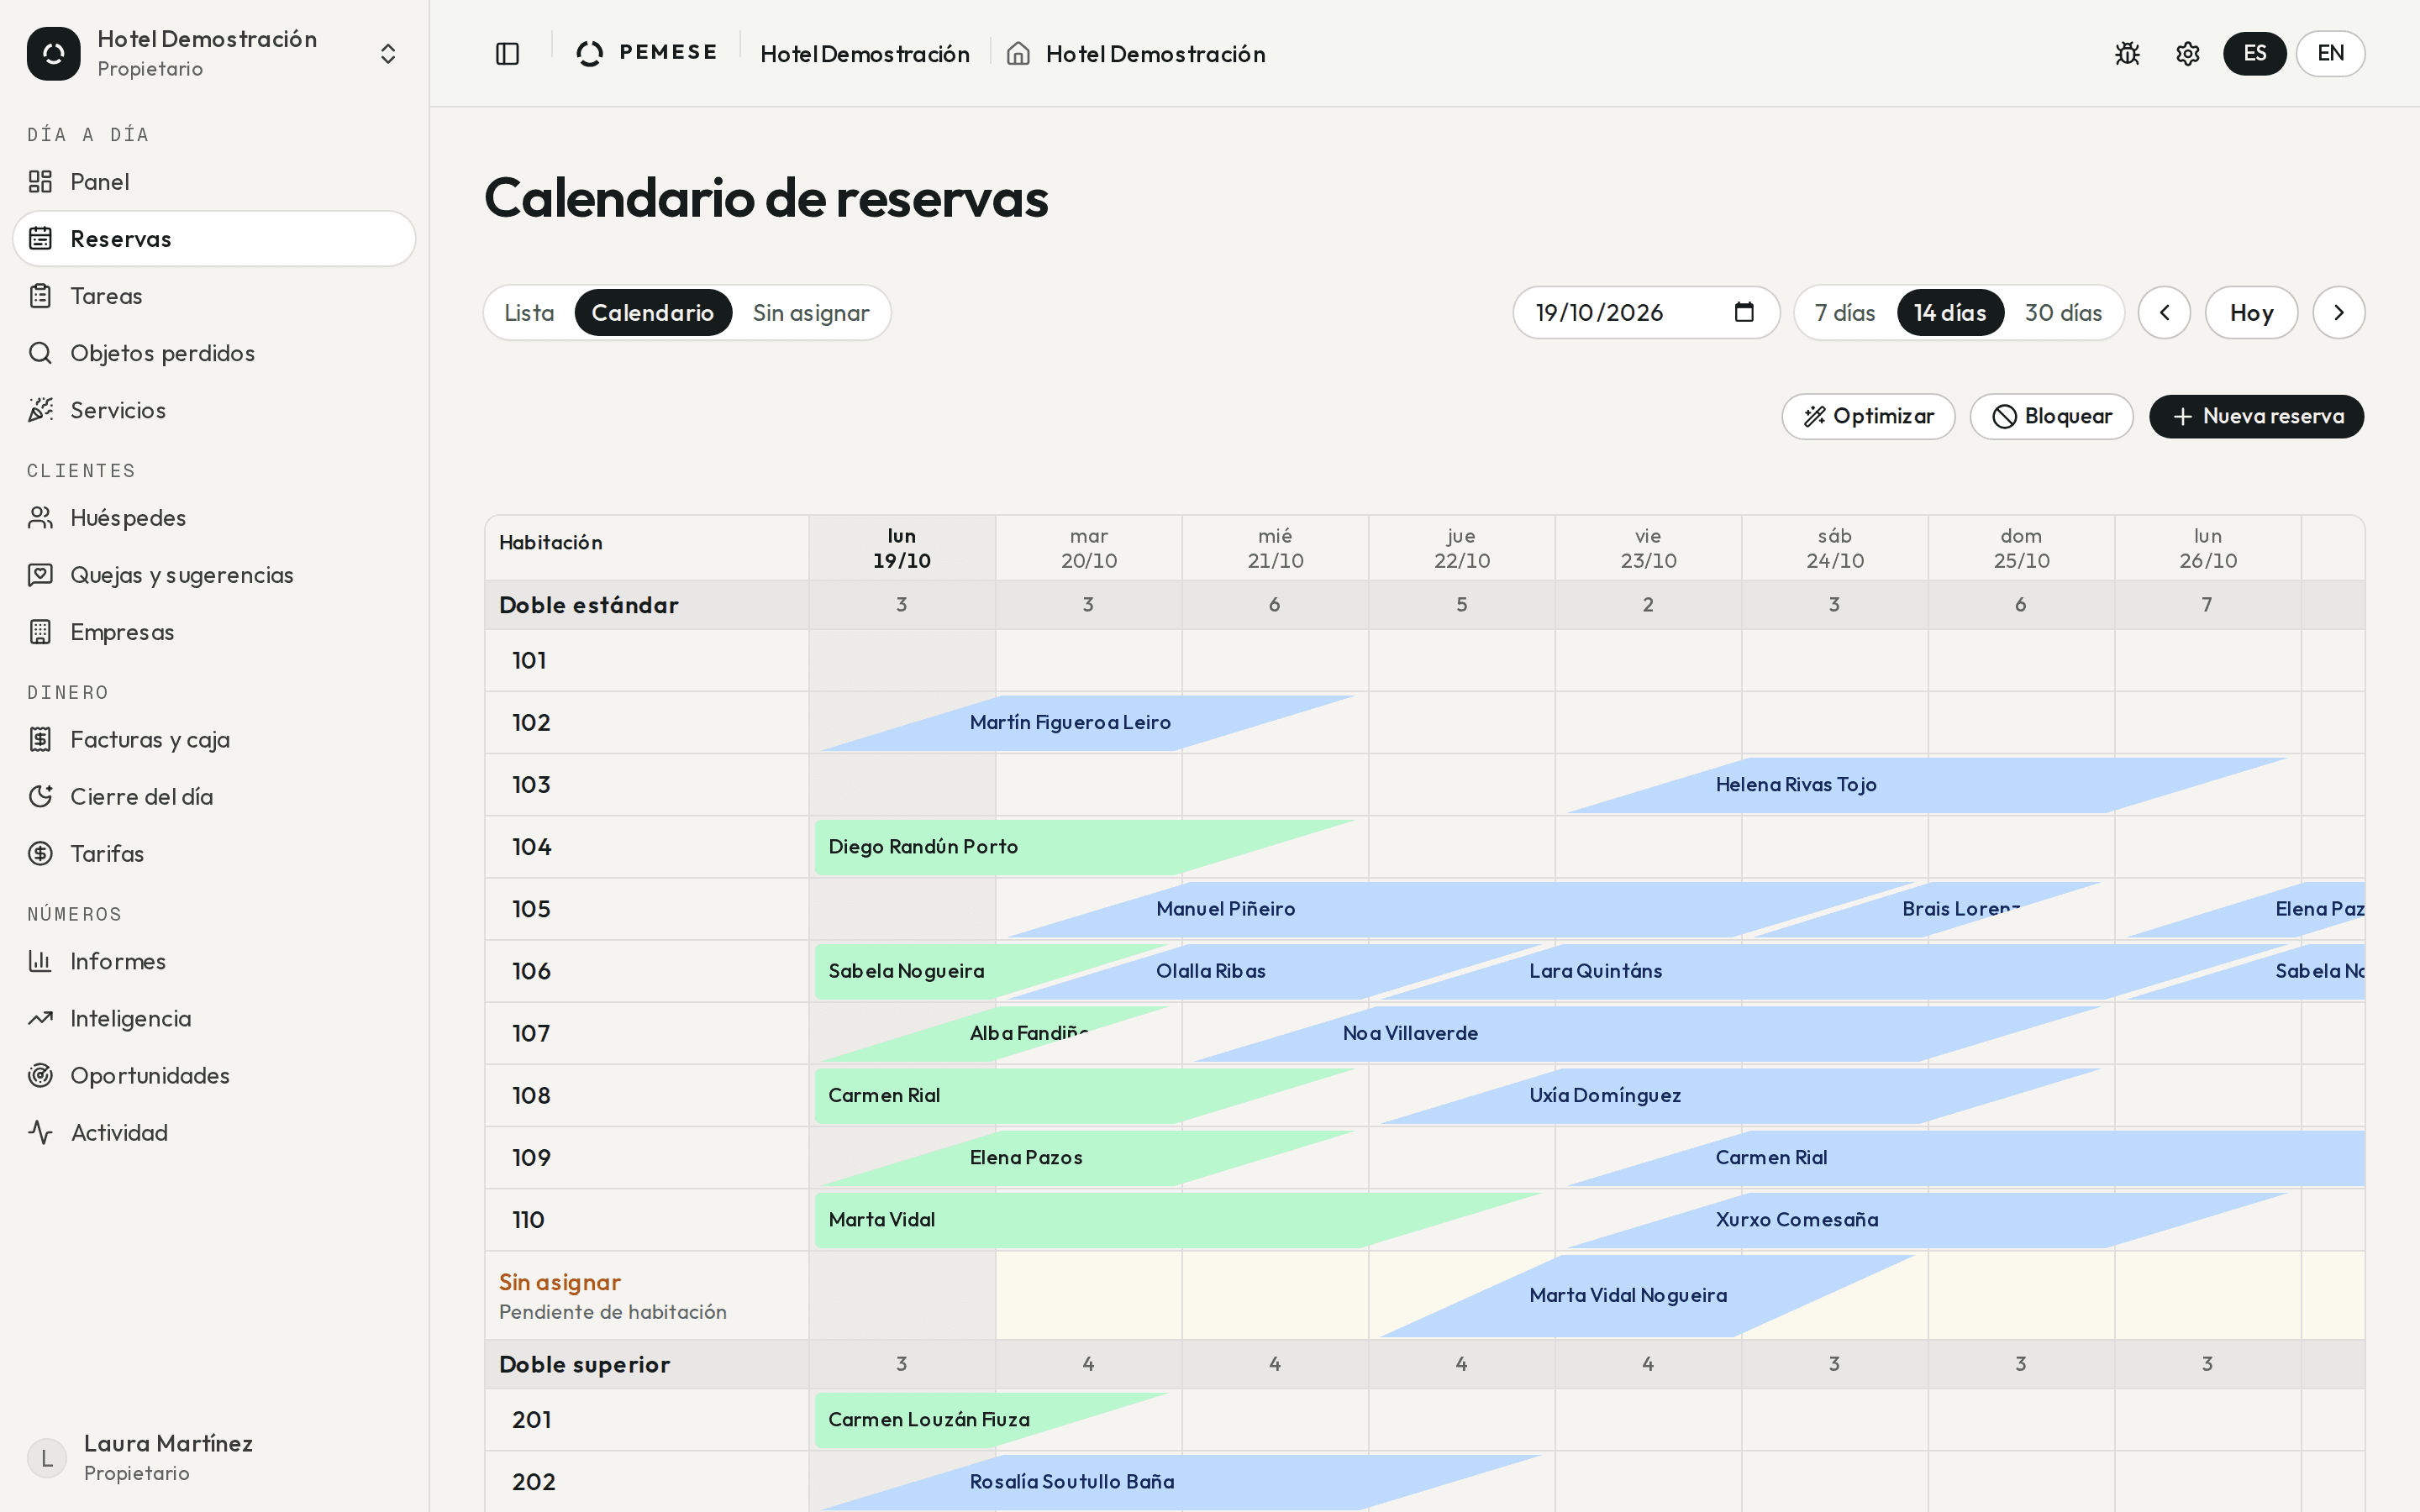Open Marta Vidal Nogueira unassigned reservation

[x=1647, y=1296]
